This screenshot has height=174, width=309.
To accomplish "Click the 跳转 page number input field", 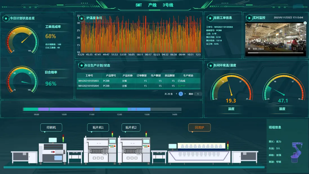I will point(198,94).
